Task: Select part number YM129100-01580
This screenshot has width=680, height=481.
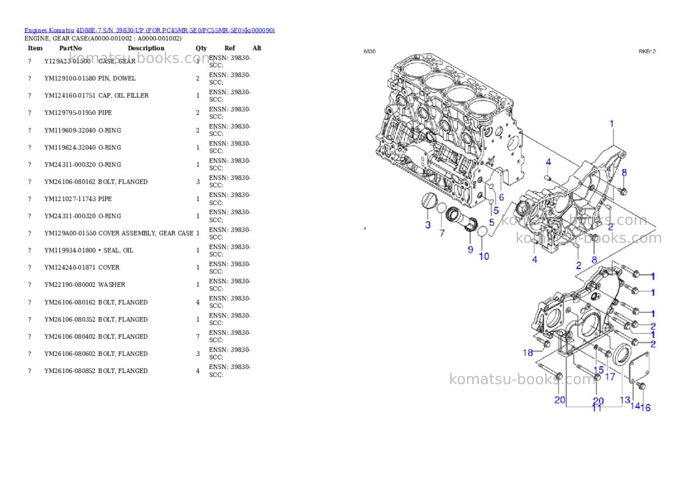Action: point(70,78)
